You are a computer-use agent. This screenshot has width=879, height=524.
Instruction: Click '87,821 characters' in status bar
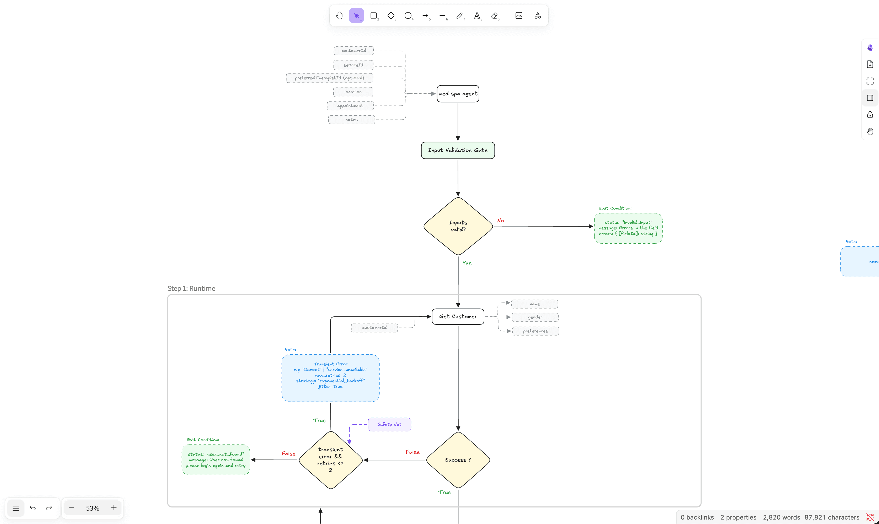(832, 517)
